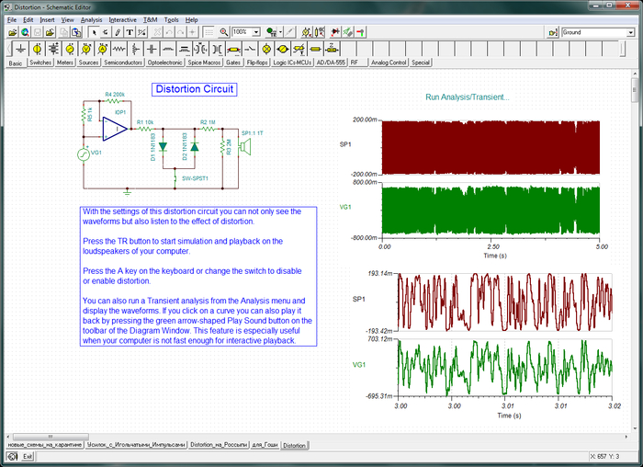The width and height of the screenshot is (643, 467).
Task: Click the SP1 speaker component in schematic
Action: (x=244, y=145)
